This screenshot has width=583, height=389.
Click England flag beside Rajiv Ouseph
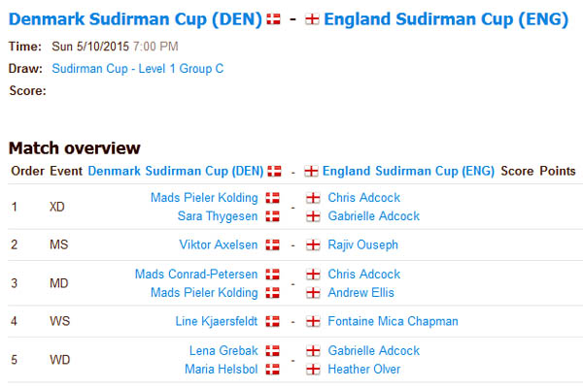tap(313, 244)
